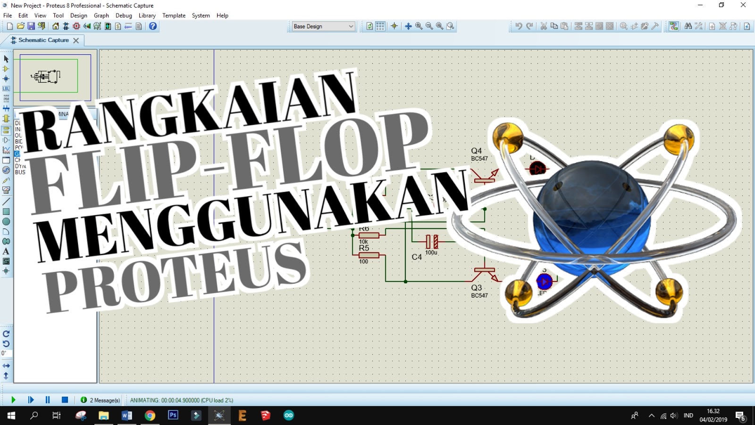This screenshot has width=755, height=425.
Task: Choose the Buses mode tool
Action: (6, 109)
